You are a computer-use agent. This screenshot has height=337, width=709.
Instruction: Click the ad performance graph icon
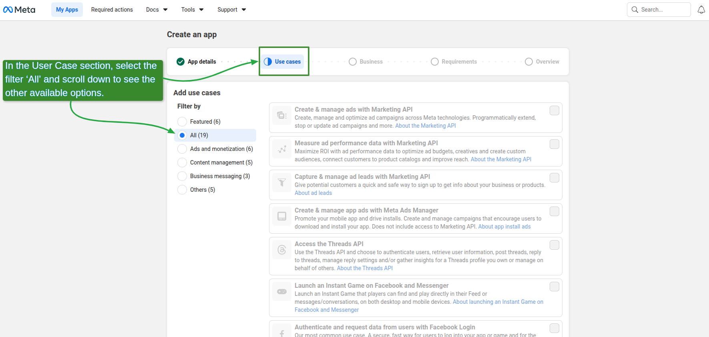point(282,149)
